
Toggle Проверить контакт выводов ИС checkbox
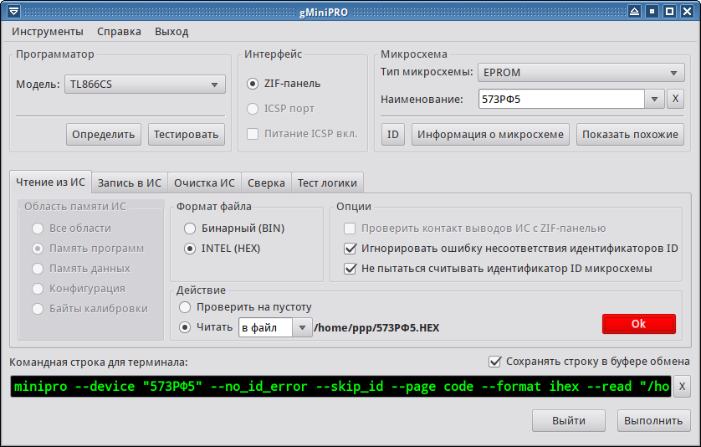(x=350, y=229)
